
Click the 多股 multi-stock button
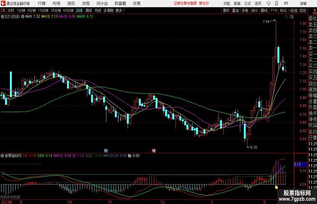[x=245, y=10]
